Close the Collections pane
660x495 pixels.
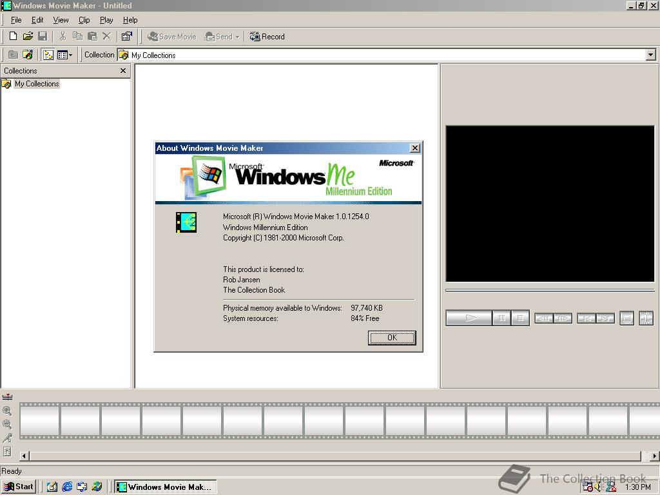(123, 71)
